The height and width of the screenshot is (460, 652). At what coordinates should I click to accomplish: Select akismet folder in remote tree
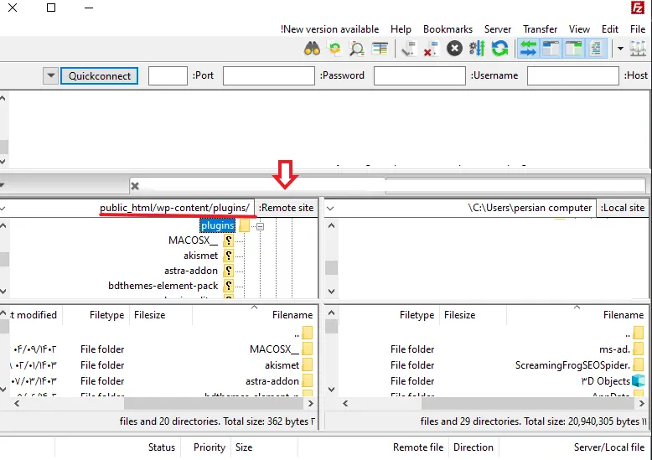click(200, 256)
